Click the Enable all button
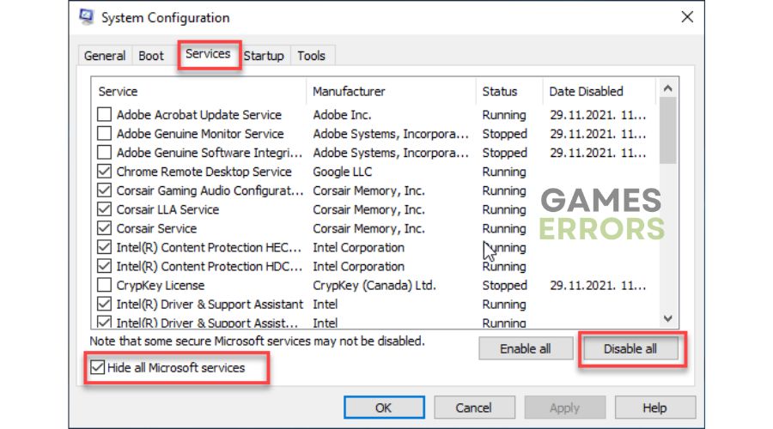This screenshot has height=429, width=773. tap(526, 348)
